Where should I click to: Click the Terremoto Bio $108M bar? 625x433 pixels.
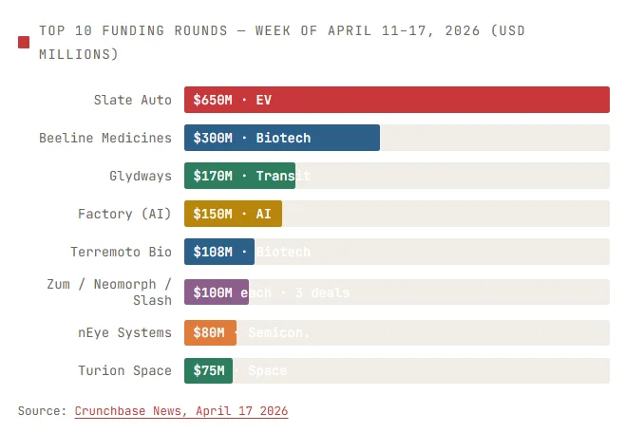tap(218, 252)
